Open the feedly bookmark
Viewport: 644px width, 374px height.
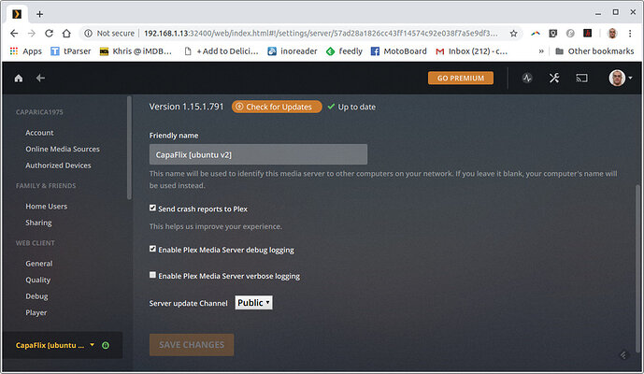(344, 51)
